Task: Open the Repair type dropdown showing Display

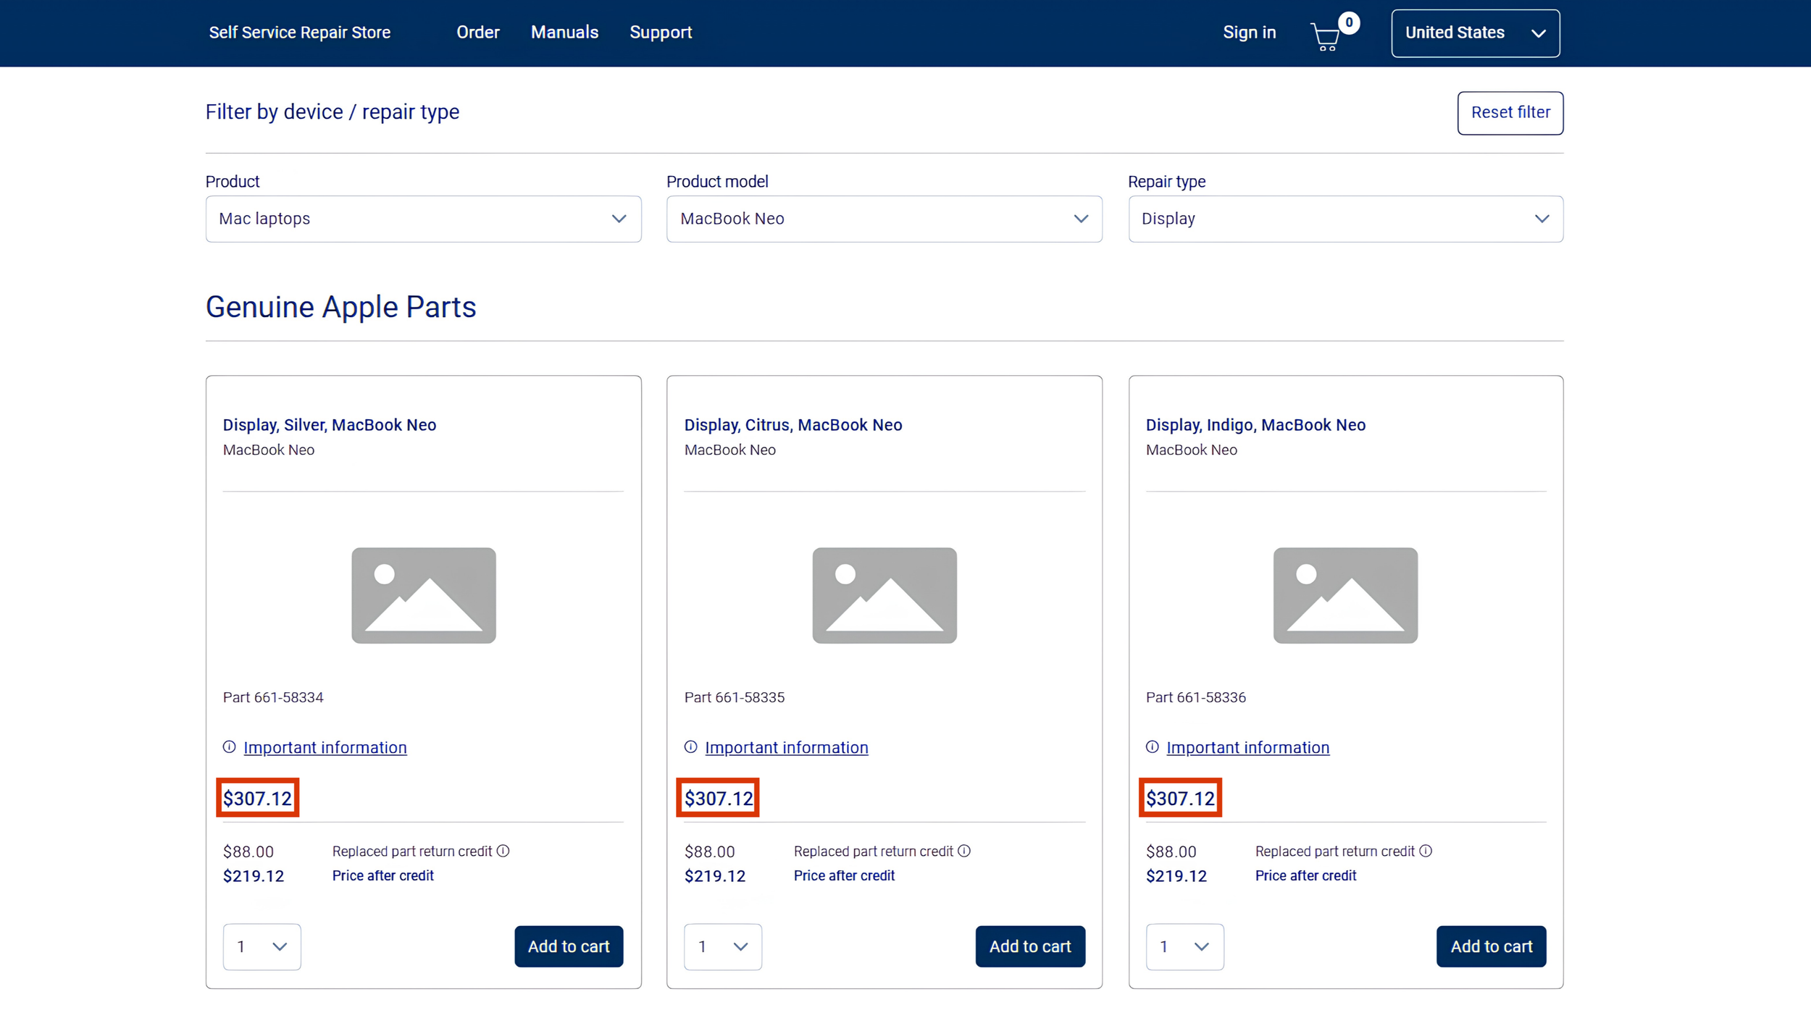Action: point(1346,219)
